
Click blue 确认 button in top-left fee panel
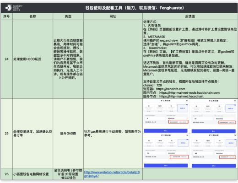click(166, 131)
